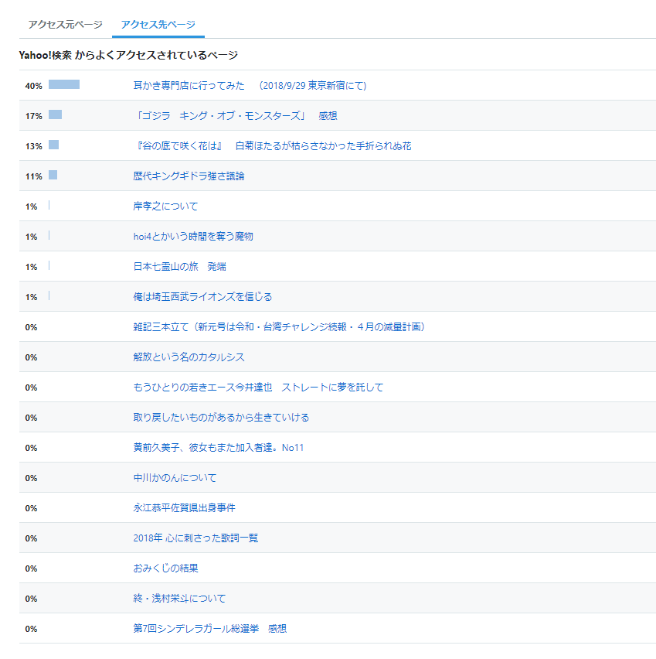Image resolution: width=656 pixels, height=659 pixels.
Task: Click the 11% access bar
Action: pos(53,176)
